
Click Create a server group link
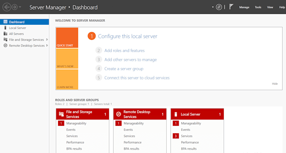(x=124, y=69)
